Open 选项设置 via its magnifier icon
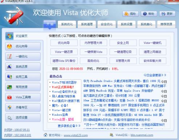The height and width of the screenshot is (140, 179). pos(9,118)
